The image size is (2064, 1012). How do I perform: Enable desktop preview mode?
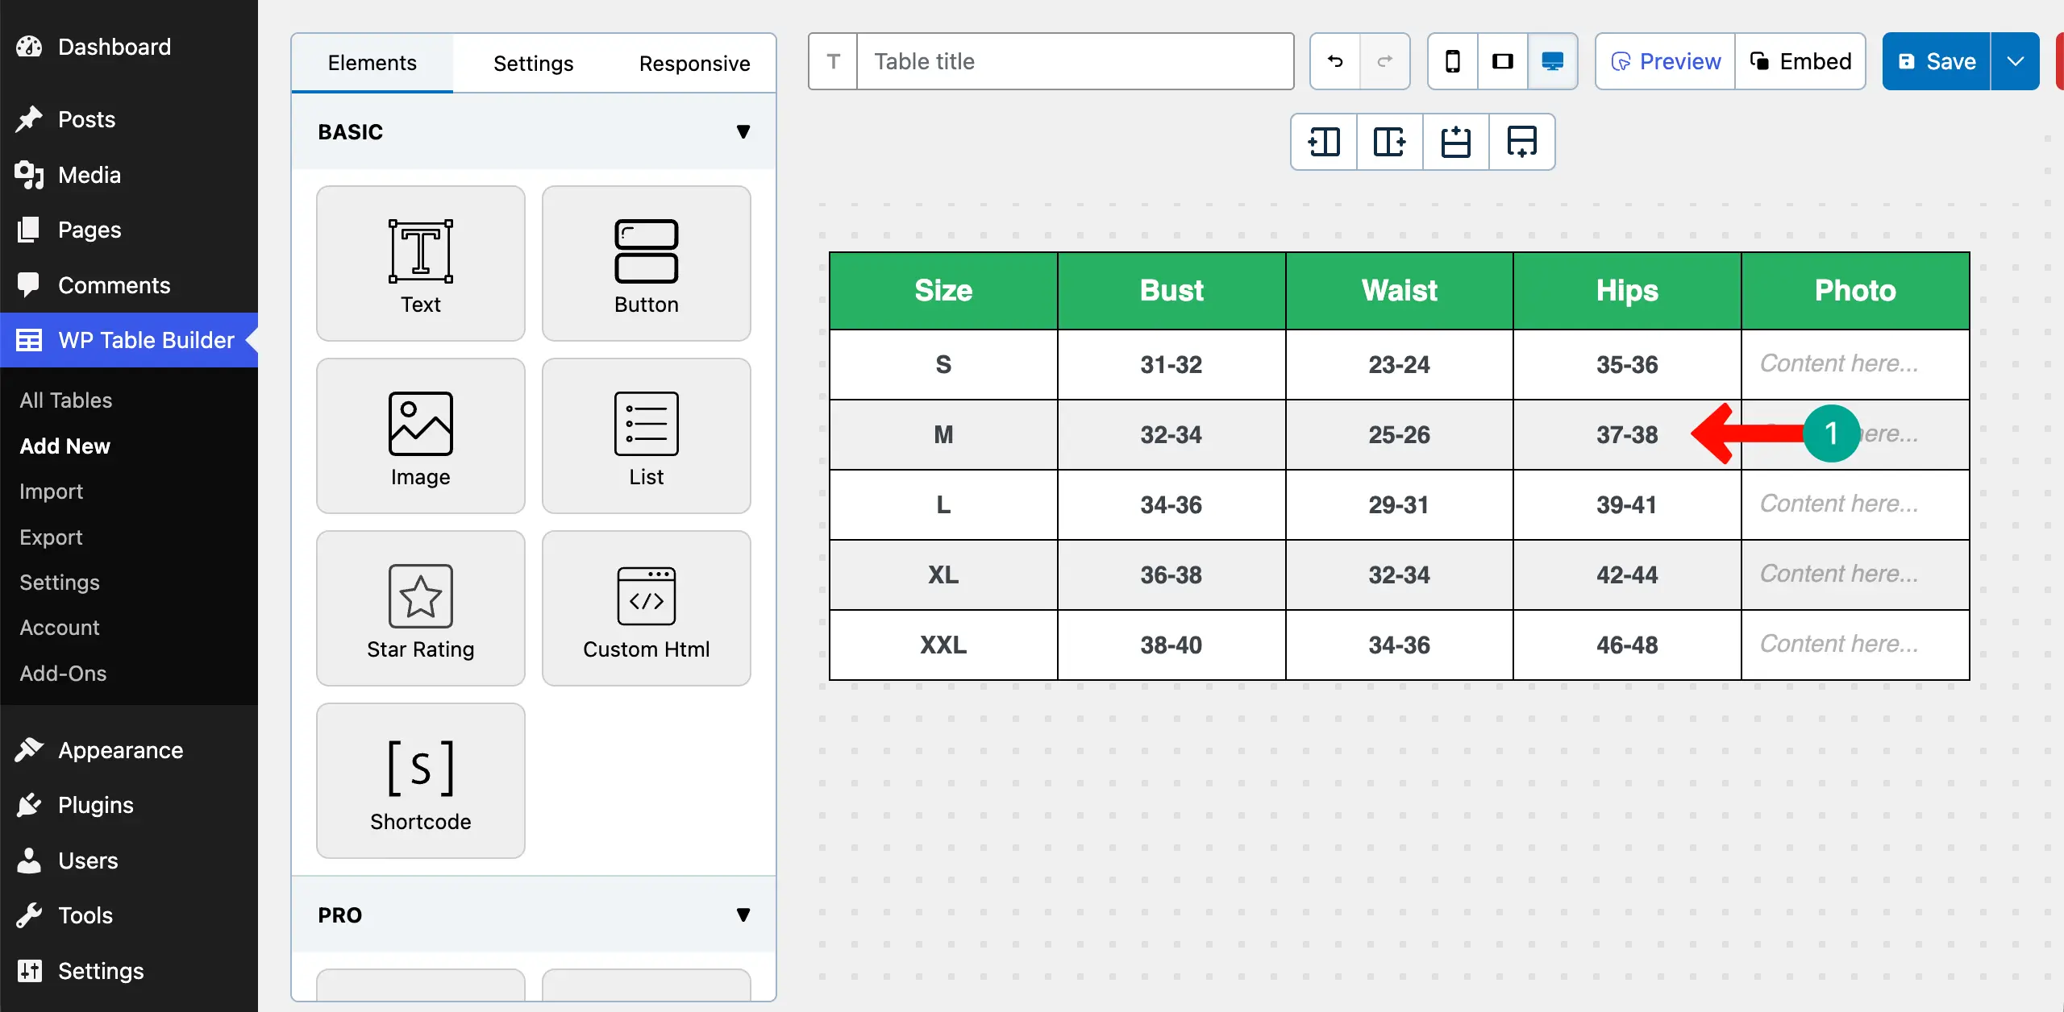pos(1552,61)
